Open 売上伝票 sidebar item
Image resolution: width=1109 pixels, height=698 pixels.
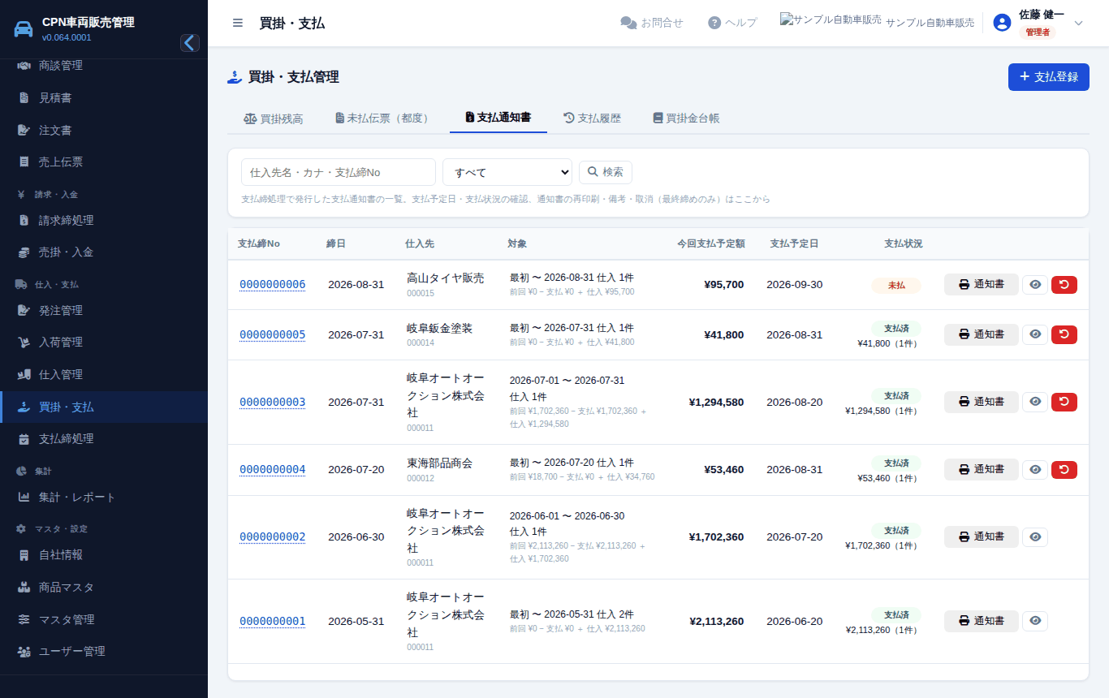[x=104, y=162]
